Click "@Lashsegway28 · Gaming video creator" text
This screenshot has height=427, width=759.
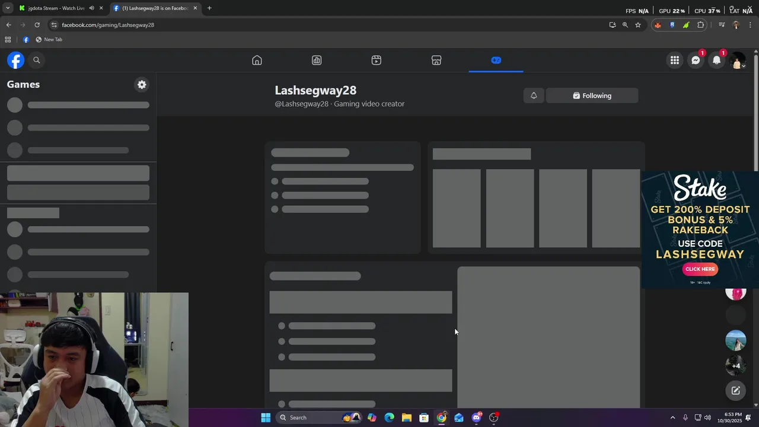340,104
